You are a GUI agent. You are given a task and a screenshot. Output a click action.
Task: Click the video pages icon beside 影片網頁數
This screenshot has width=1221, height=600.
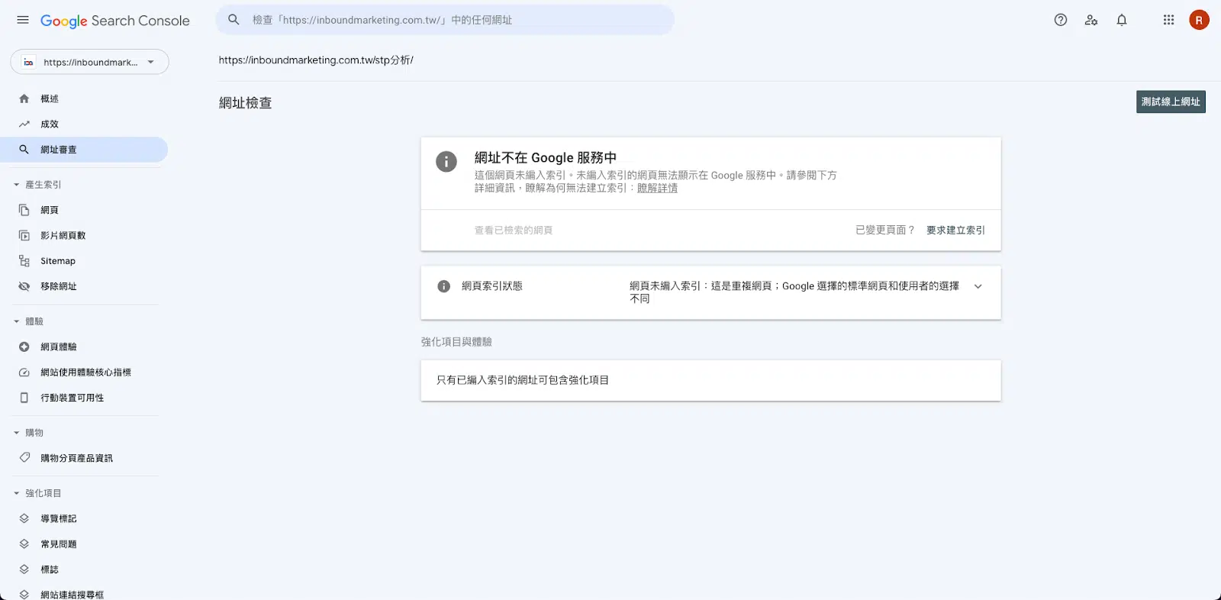[x=24, y=235]
